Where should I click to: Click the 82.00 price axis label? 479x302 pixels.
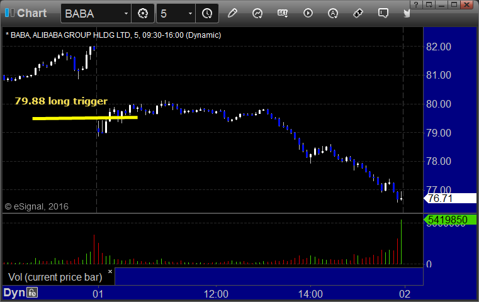(x=438, y=47)
